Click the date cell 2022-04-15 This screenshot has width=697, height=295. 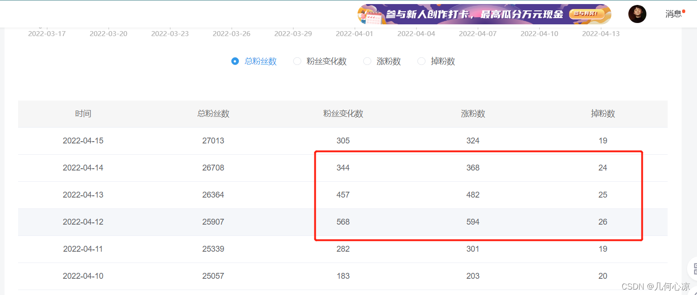(83, 141)
